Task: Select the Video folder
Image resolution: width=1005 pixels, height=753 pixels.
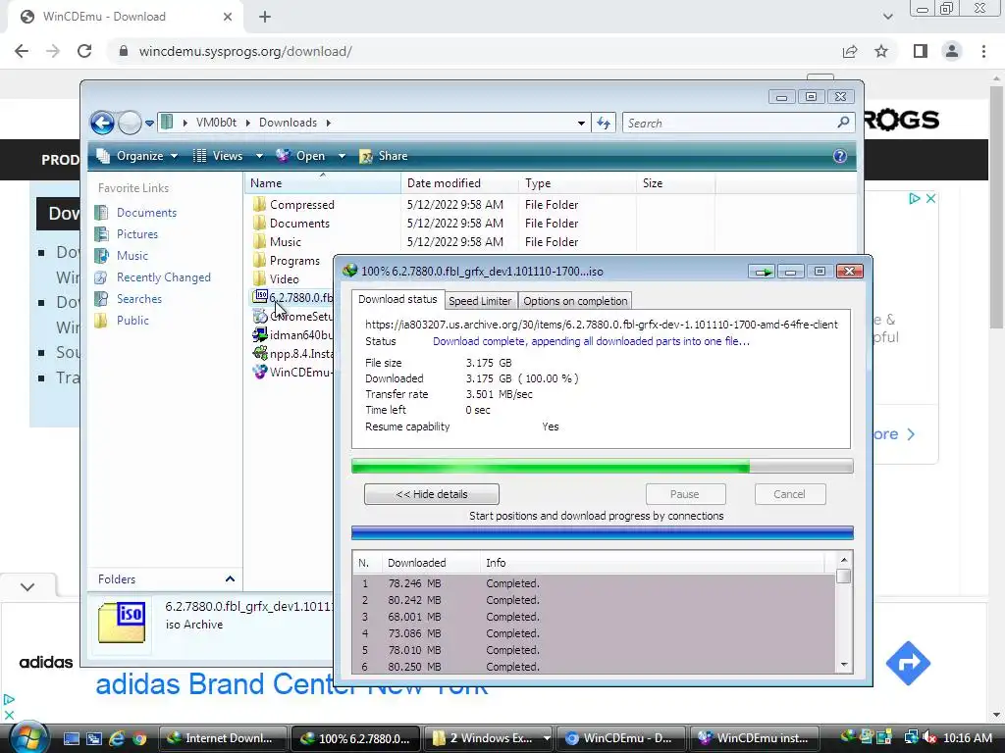Action: click(x=276, y=279)
